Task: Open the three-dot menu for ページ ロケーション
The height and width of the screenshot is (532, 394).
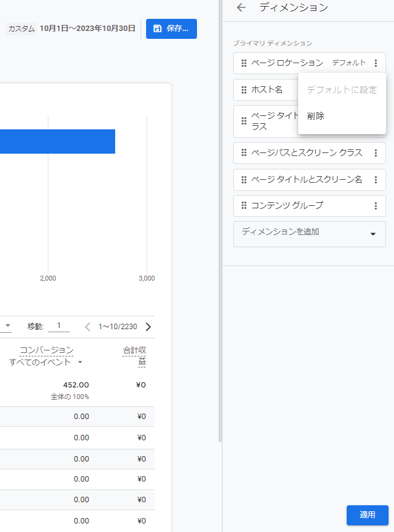Action: 376,63
